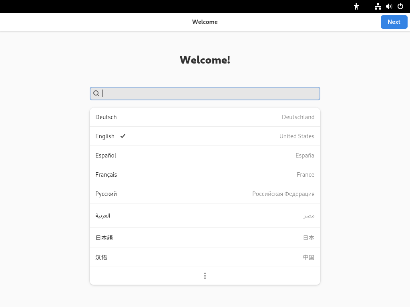Click the volume speaker icon

tap(389, 6)
